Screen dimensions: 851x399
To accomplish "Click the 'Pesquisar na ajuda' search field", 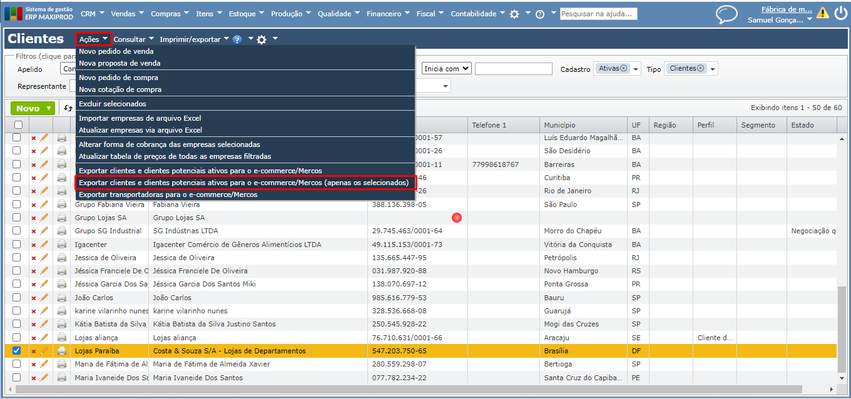I will 598,14.
